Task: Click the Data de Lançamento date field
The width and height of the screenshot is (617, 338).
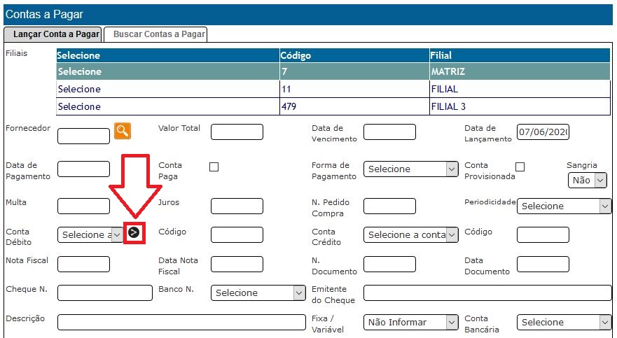Action: tap(543, 132)
